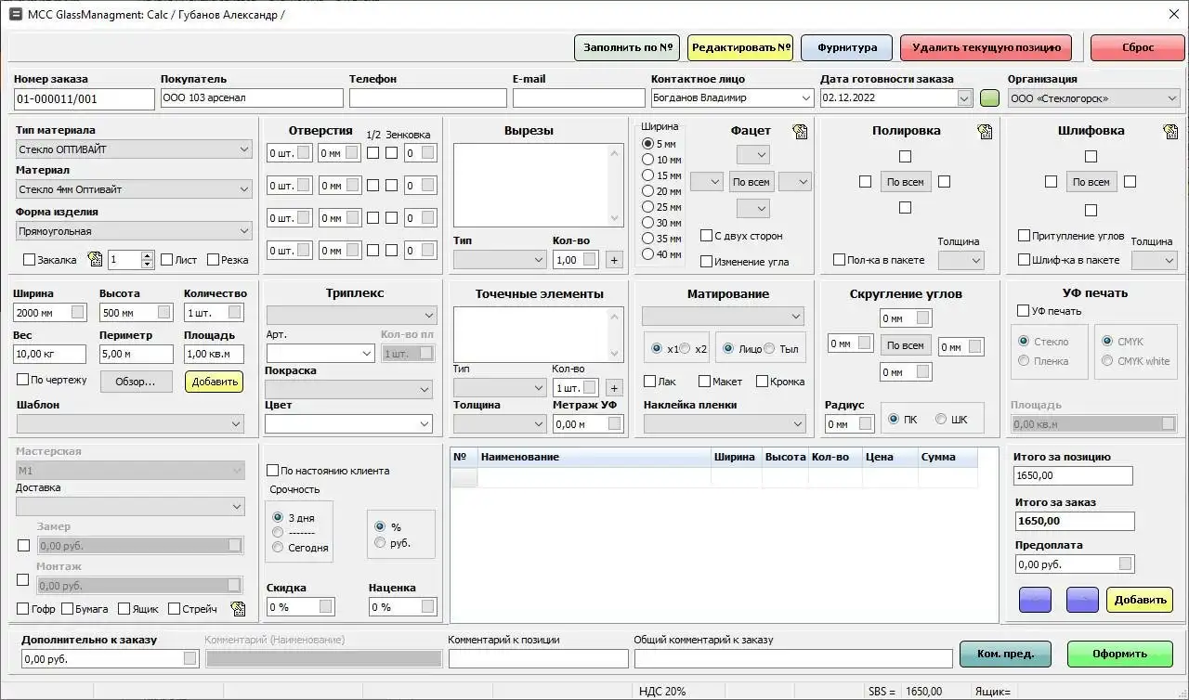Click the note icon beside Шлифовка title

pos(1168,131)
